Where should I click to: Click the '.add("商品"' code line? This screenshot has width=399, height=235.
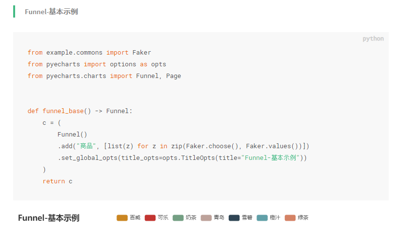click(x=183, y=146)
